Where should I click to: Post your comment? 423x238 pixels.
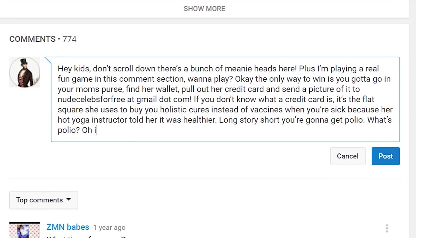[385, 156]
